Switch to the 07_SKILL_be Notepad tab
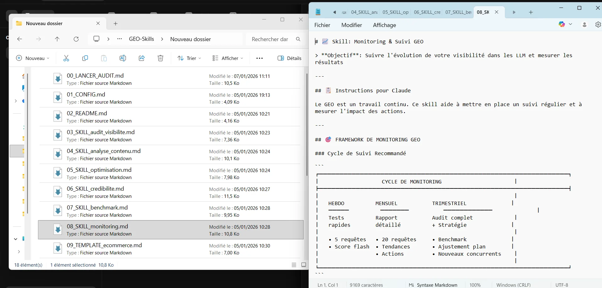Image resolution: width=602 pixels, height=288 pixels. coord(458,12)
